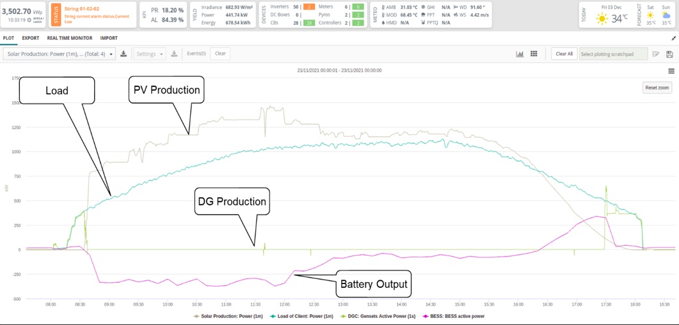The height and width of the screenshot is (325, 679).
Task: Switch to grid layout view icon
Action: (534, 54)
